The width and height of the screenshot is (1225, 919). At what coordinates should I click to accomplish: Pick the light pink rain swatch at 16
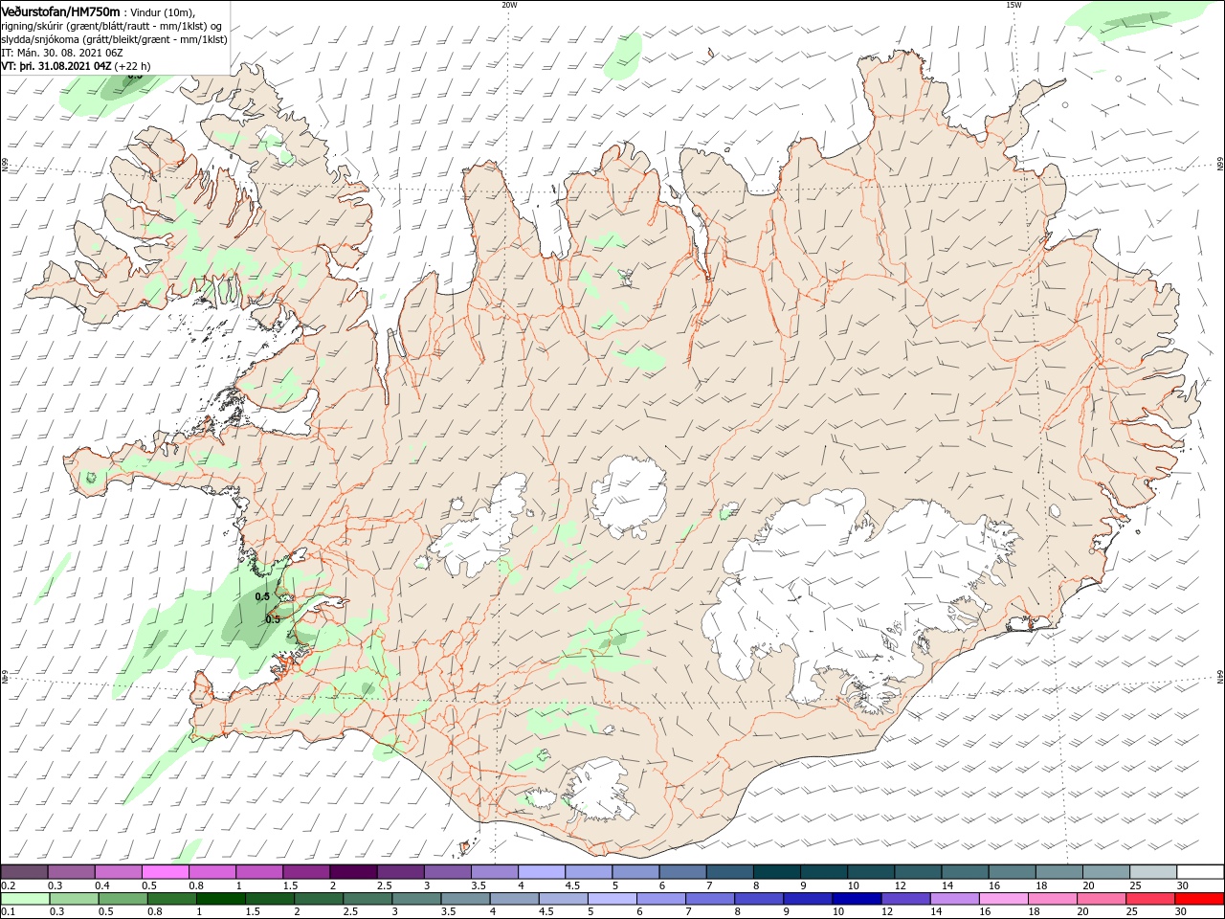click(x=1002, y=899)
